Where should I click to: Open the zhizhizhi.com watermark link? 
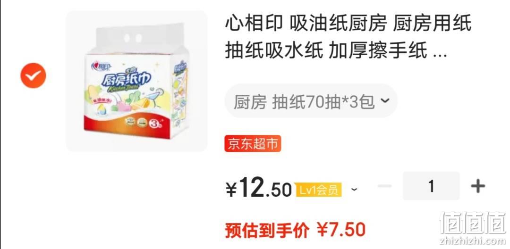click(x=473, y=241)
